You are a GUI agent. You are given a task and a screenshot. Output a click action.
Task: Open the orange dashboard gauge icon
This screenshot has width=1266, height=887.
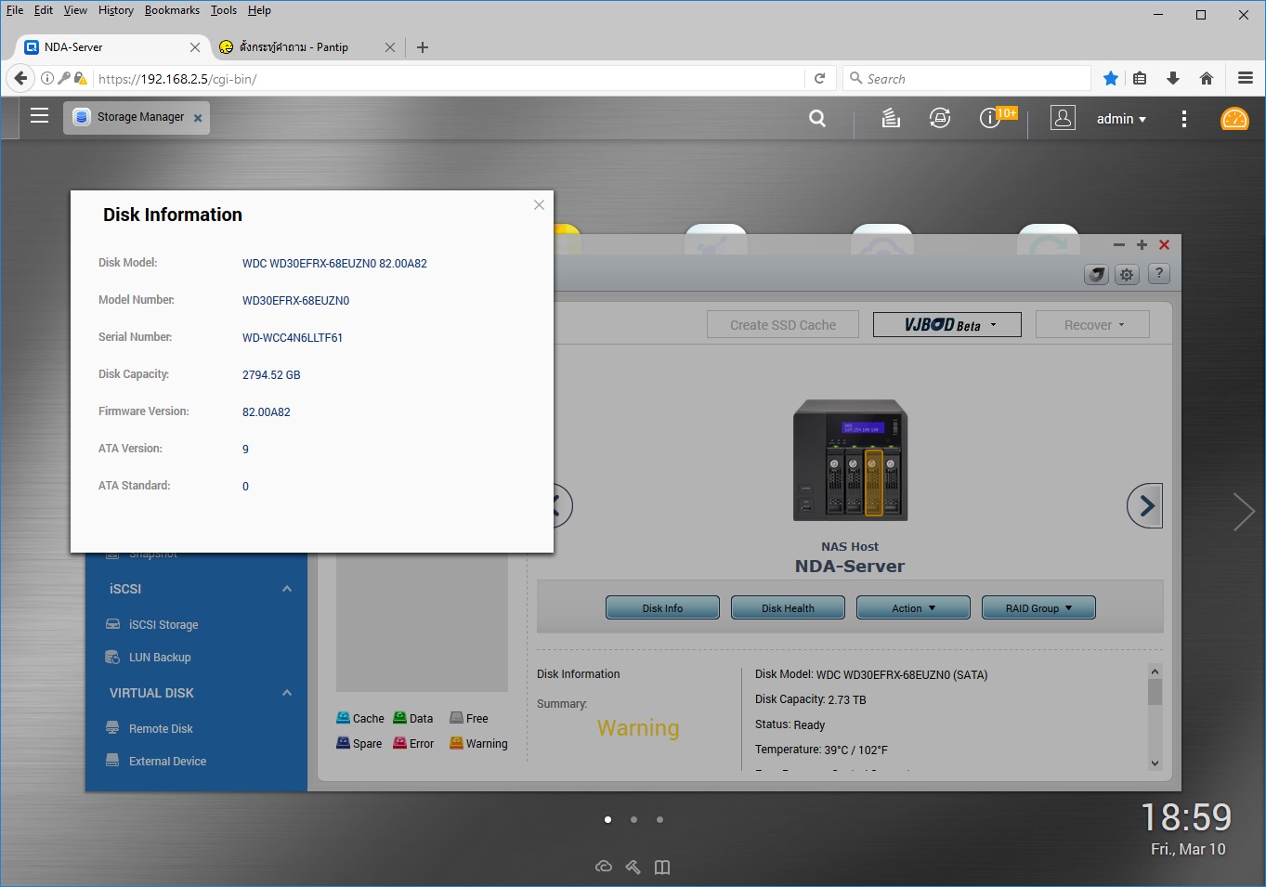(x=1234, y=119)
